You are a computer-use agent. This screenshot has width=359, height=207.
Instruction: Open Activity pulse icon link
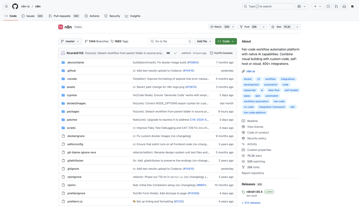[x=249, y=144]
